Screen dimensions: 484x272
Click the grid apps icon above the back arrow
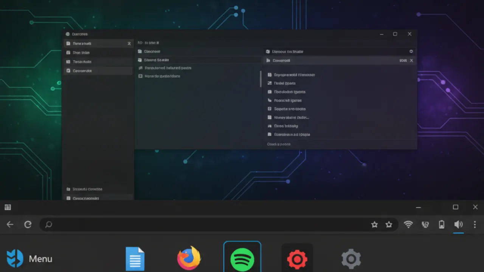tap(8, 207)
